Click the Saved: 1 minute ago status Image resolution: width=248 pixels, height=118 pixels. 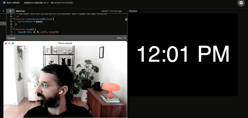click(x=112, y=11)
